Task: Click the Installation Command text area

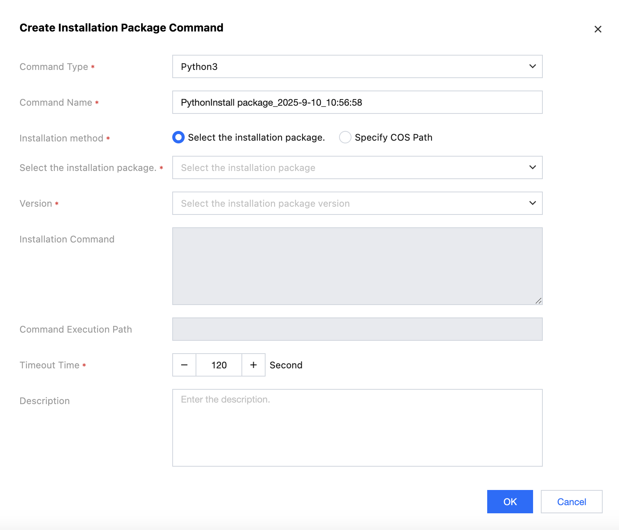Action: [357, 266]
